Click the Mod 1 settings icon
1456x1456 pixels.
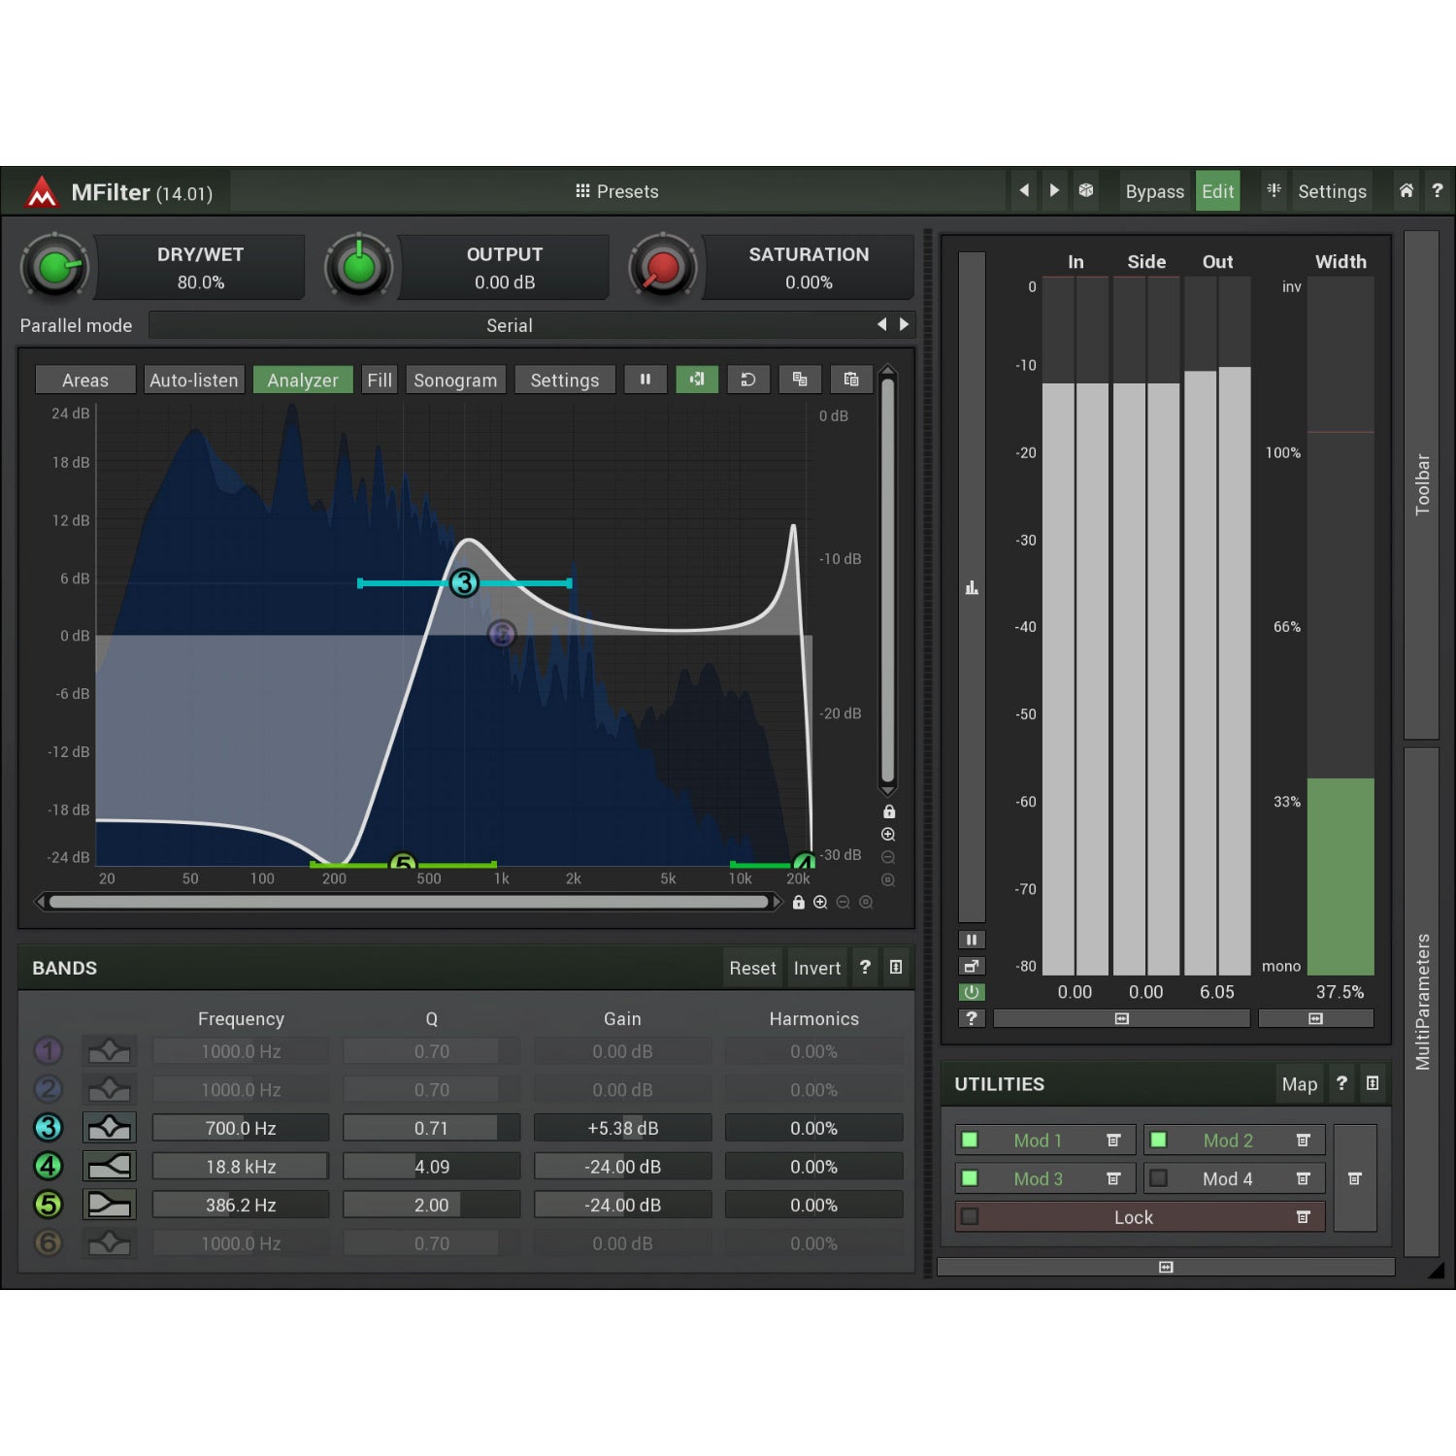(1113, 1141)
